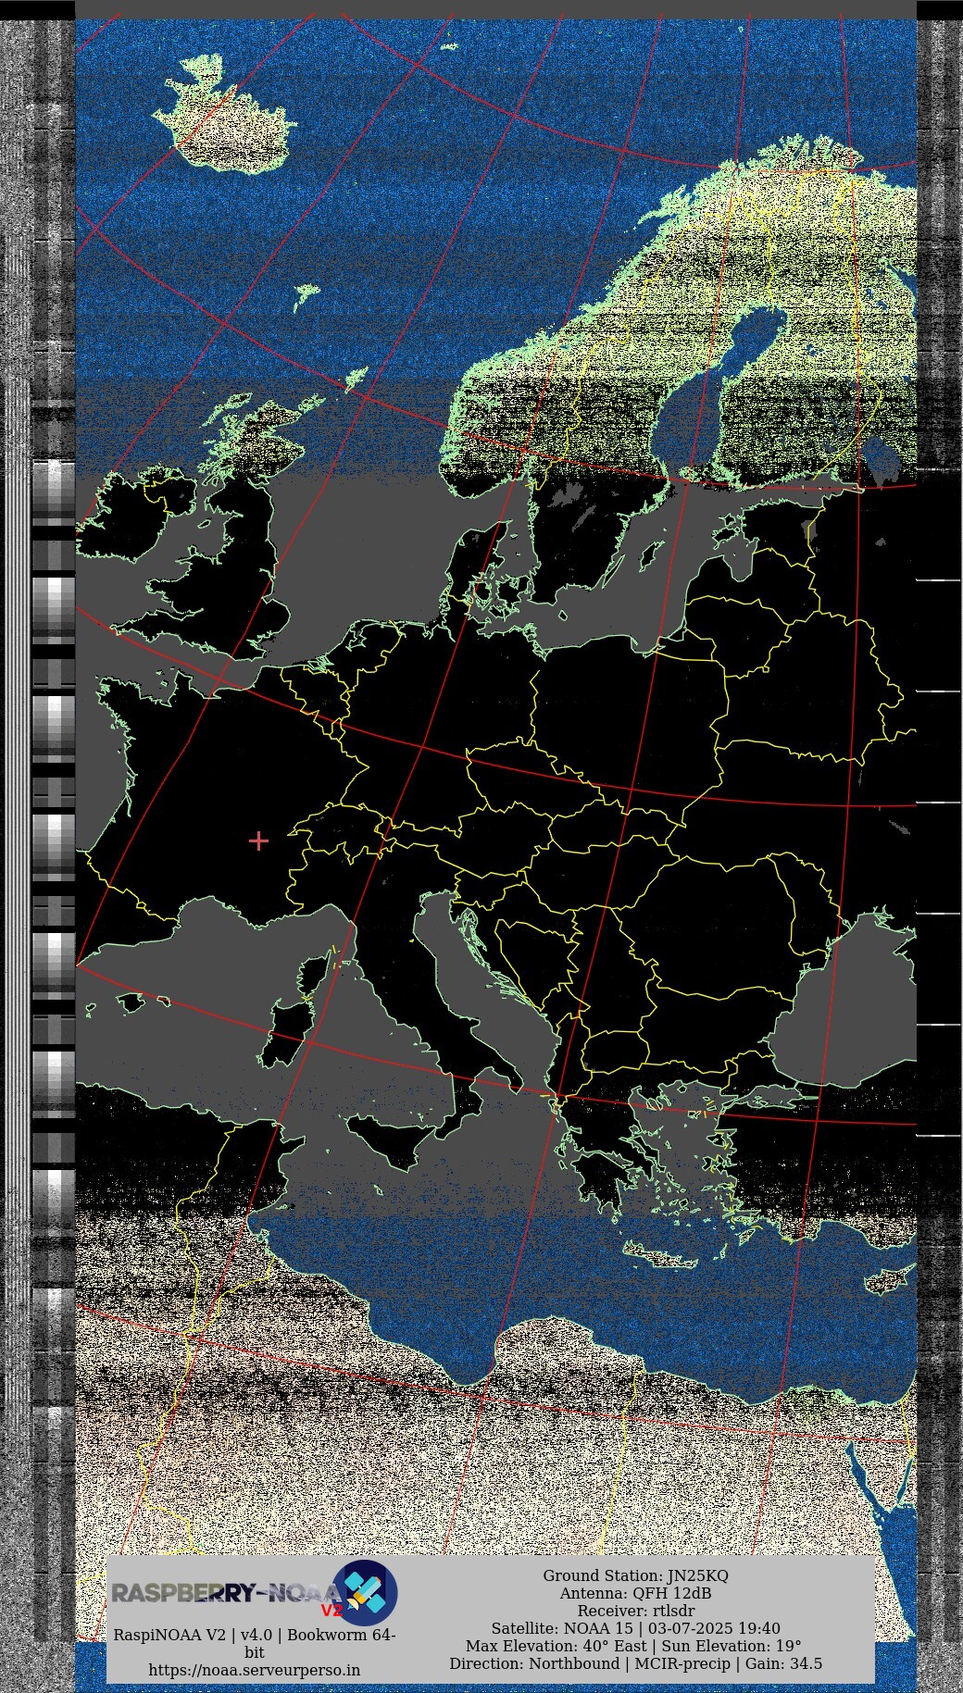Select the Satellite NOAA 15 date line
963x1693 pixels.
(x=635, y=1628)
